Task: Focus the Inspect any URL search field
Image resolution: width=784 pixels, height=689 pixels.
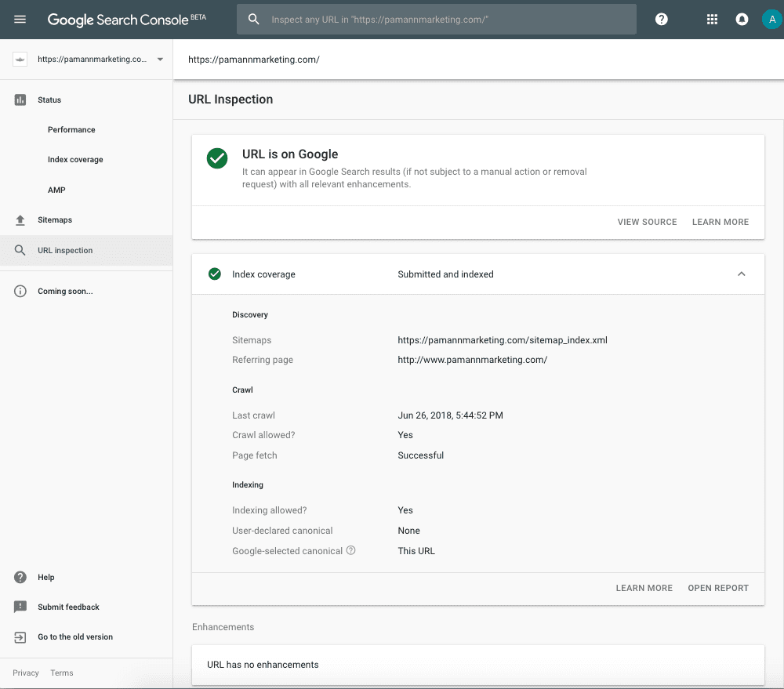Action: (437, 20)
